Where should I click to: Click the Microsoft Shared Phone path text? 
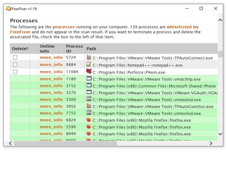(155, 86)
